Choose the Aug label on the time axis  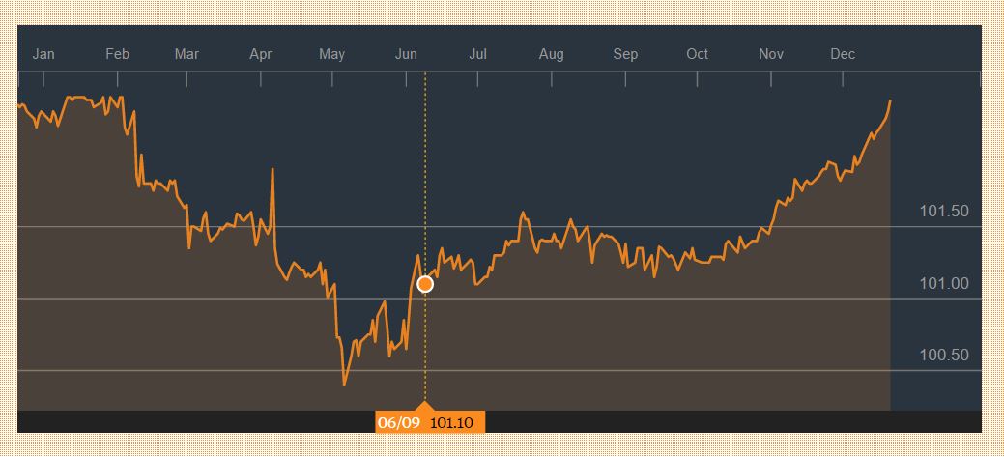point(551,54)
